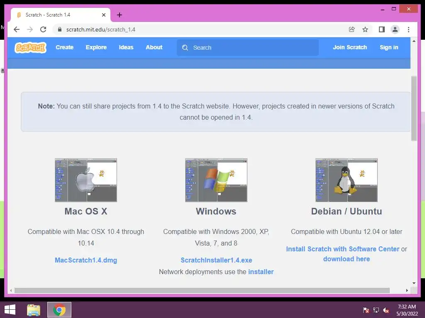This screenshot has width=425, height=318.
Task: Focus the Scratch search field
Action: (x=247, y=48)
